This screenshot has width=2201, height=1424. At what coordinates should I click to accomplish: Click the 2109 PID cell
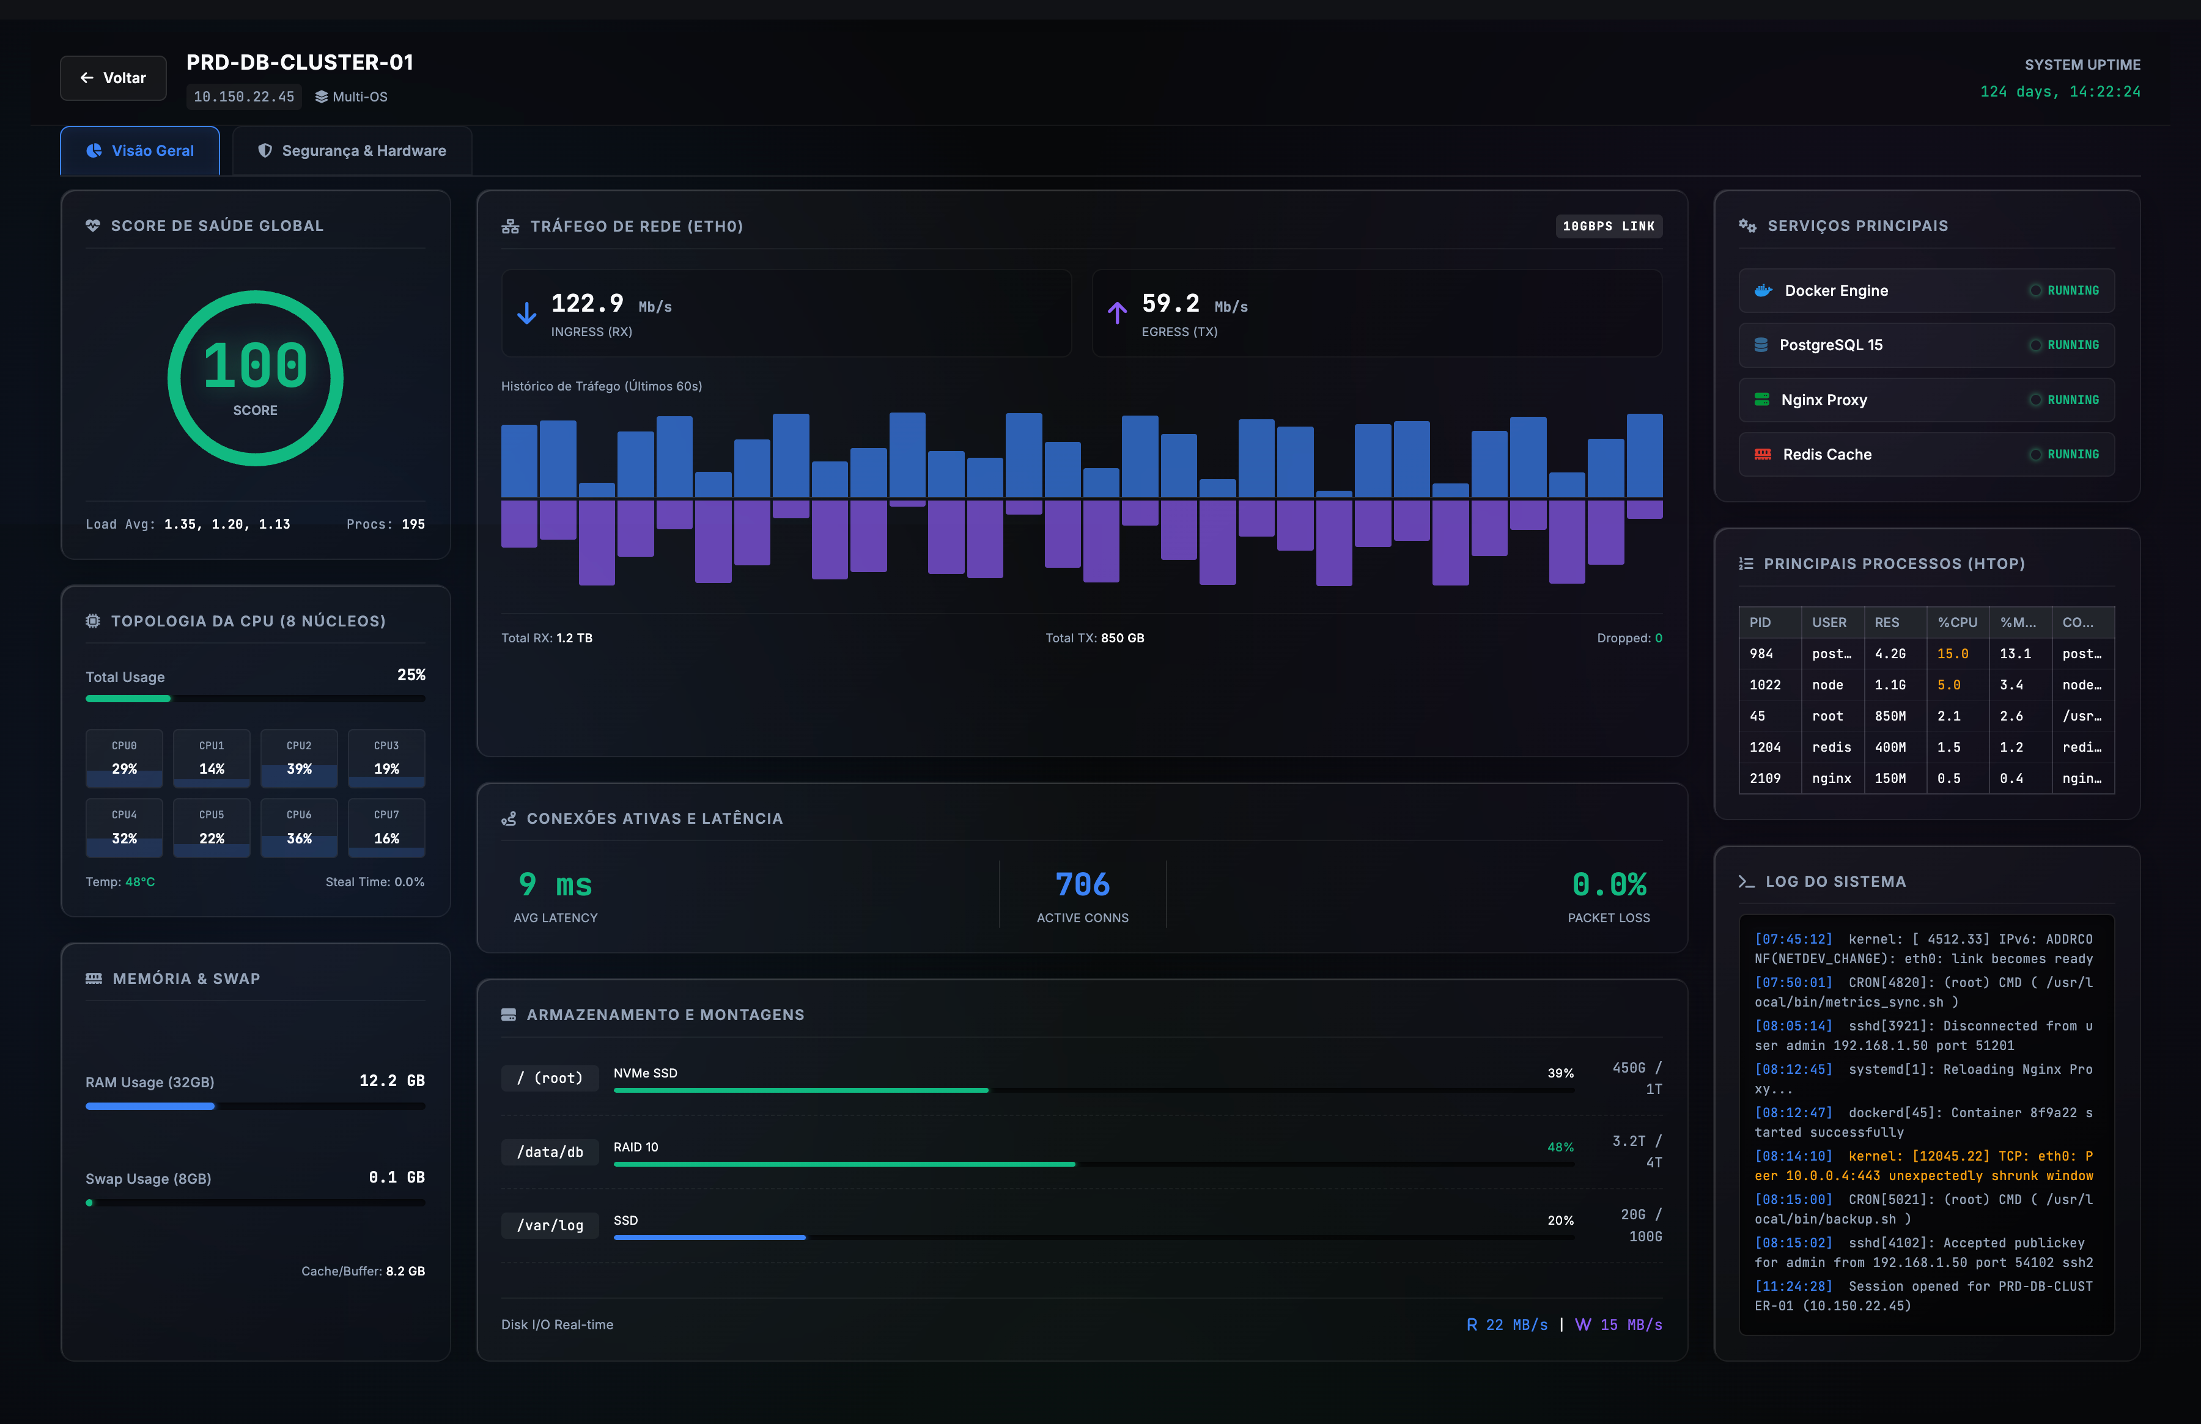pyautogui.click(x=1770, y=779)
